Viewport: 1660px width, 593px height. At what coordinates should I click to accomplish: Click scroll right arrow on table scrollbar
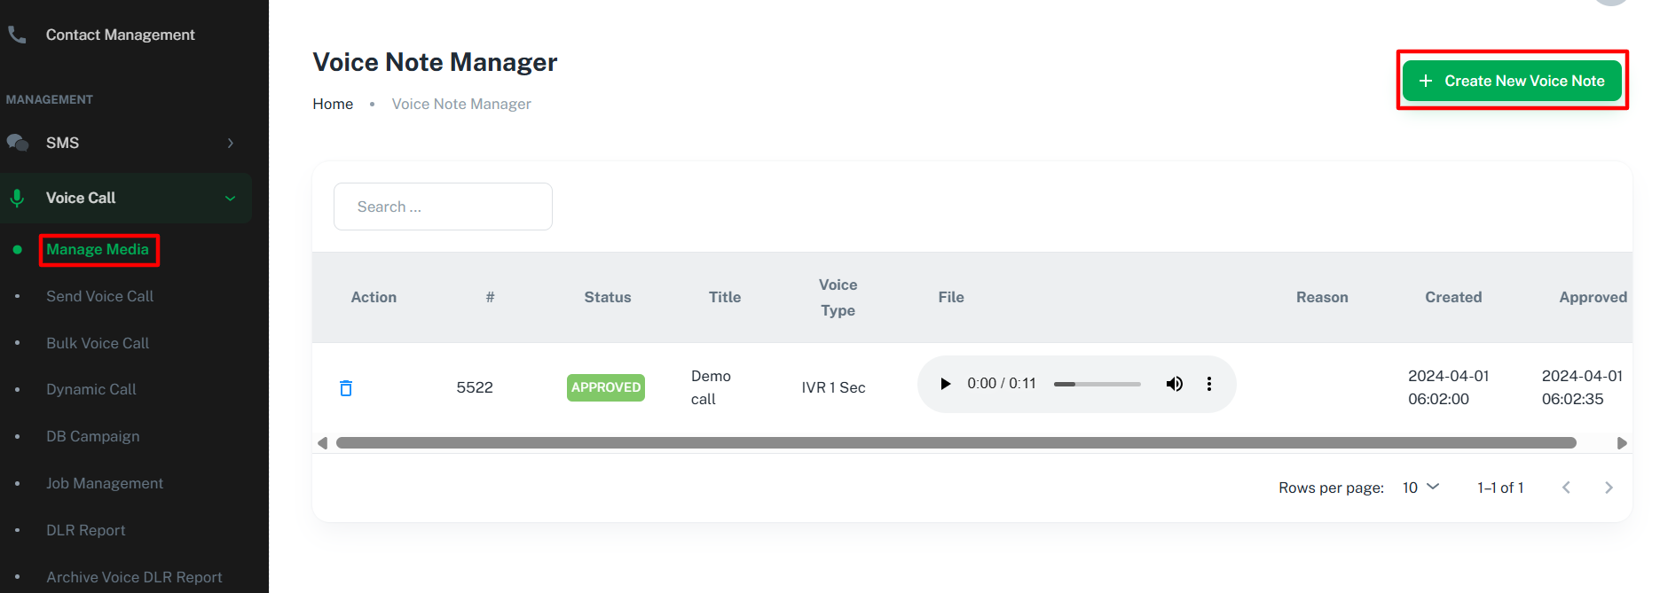(1622, 443)
